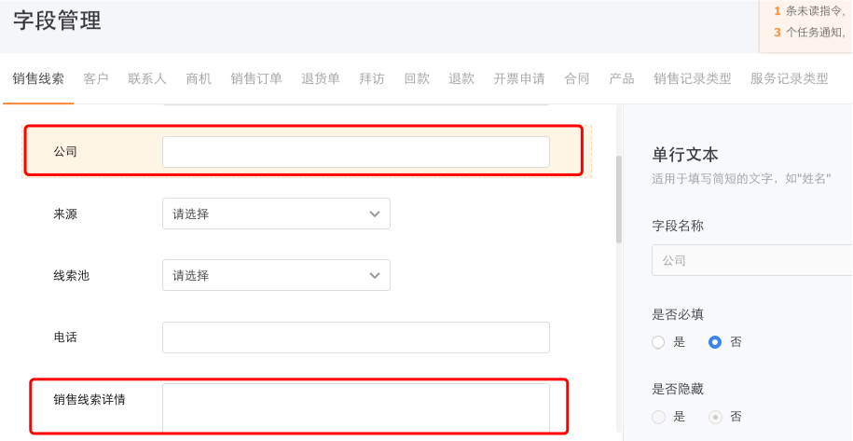Open the 联系人 tab
This screenshot has height=441, width=853.
coord(147,79)
